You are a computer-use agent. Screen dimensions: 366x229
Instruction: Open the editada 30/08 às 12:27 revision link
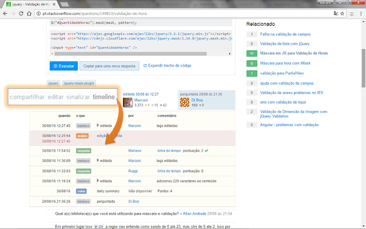[x=141, y=94]
